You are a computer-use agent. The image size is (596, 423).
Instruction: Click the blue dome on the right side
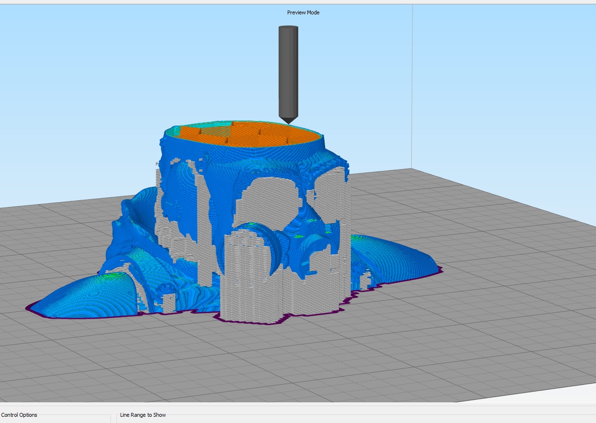[x=397, y=256]
